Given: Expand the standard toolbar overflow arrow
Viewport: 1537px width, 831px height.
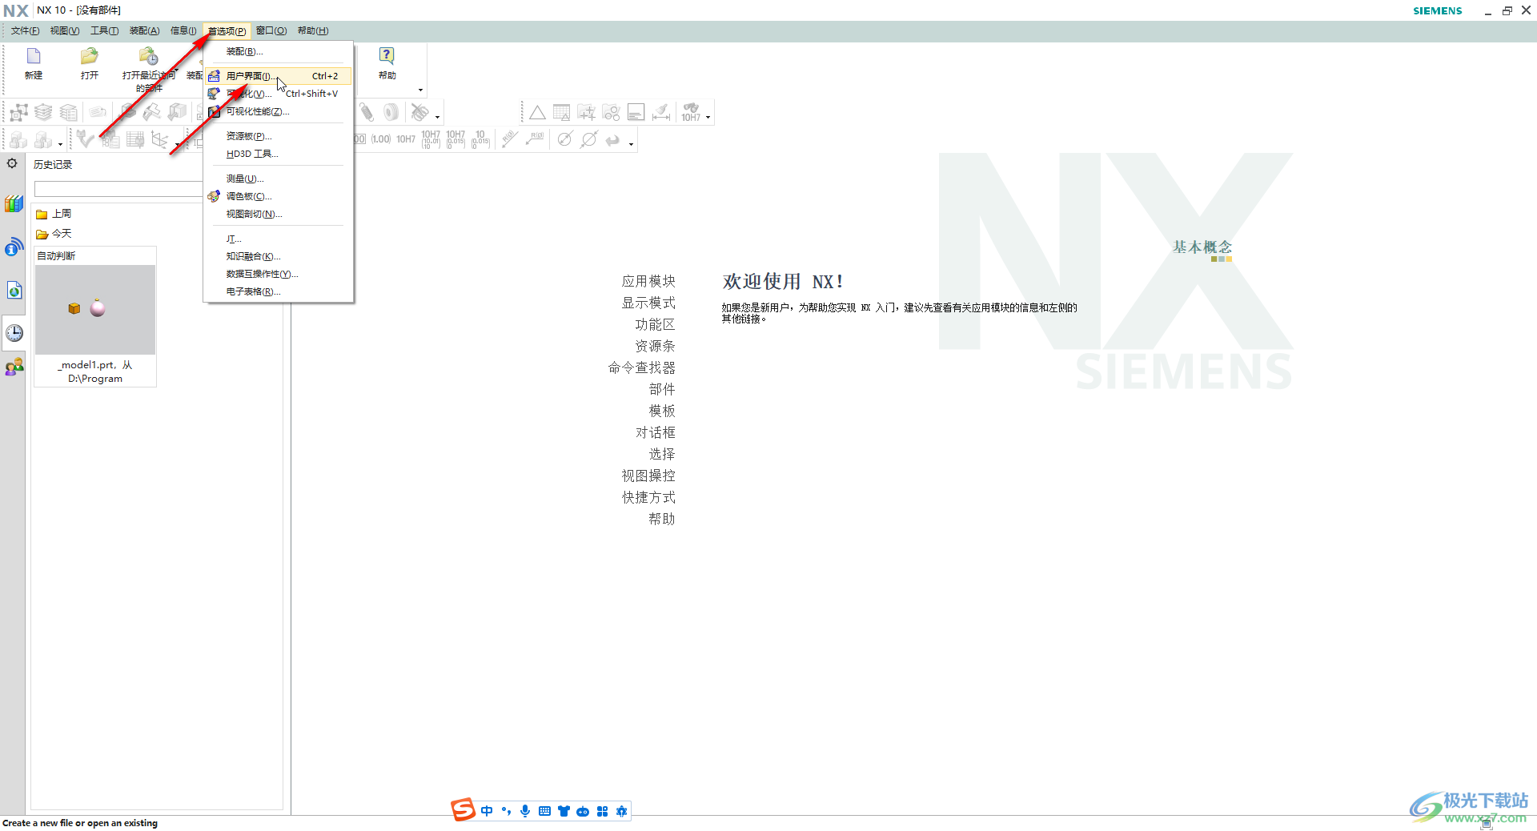Looking at the screenshot, I should click(421, 90).
